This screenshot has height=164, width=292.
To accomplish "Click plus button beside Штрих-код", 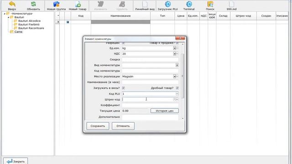I will click(175, 99).
